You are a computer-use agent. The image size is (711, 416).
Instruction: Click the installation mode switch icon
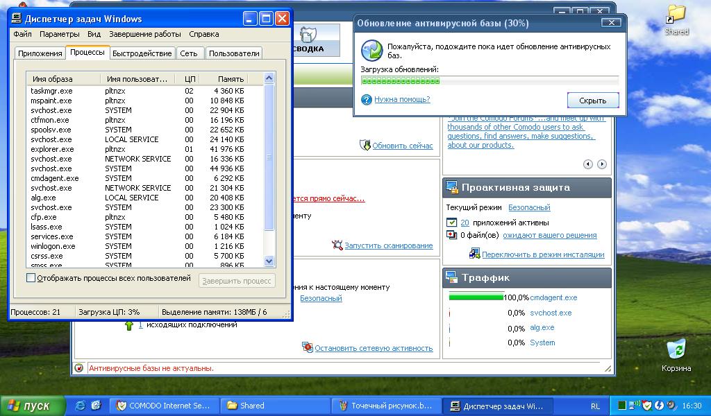(x=474, y=254)
